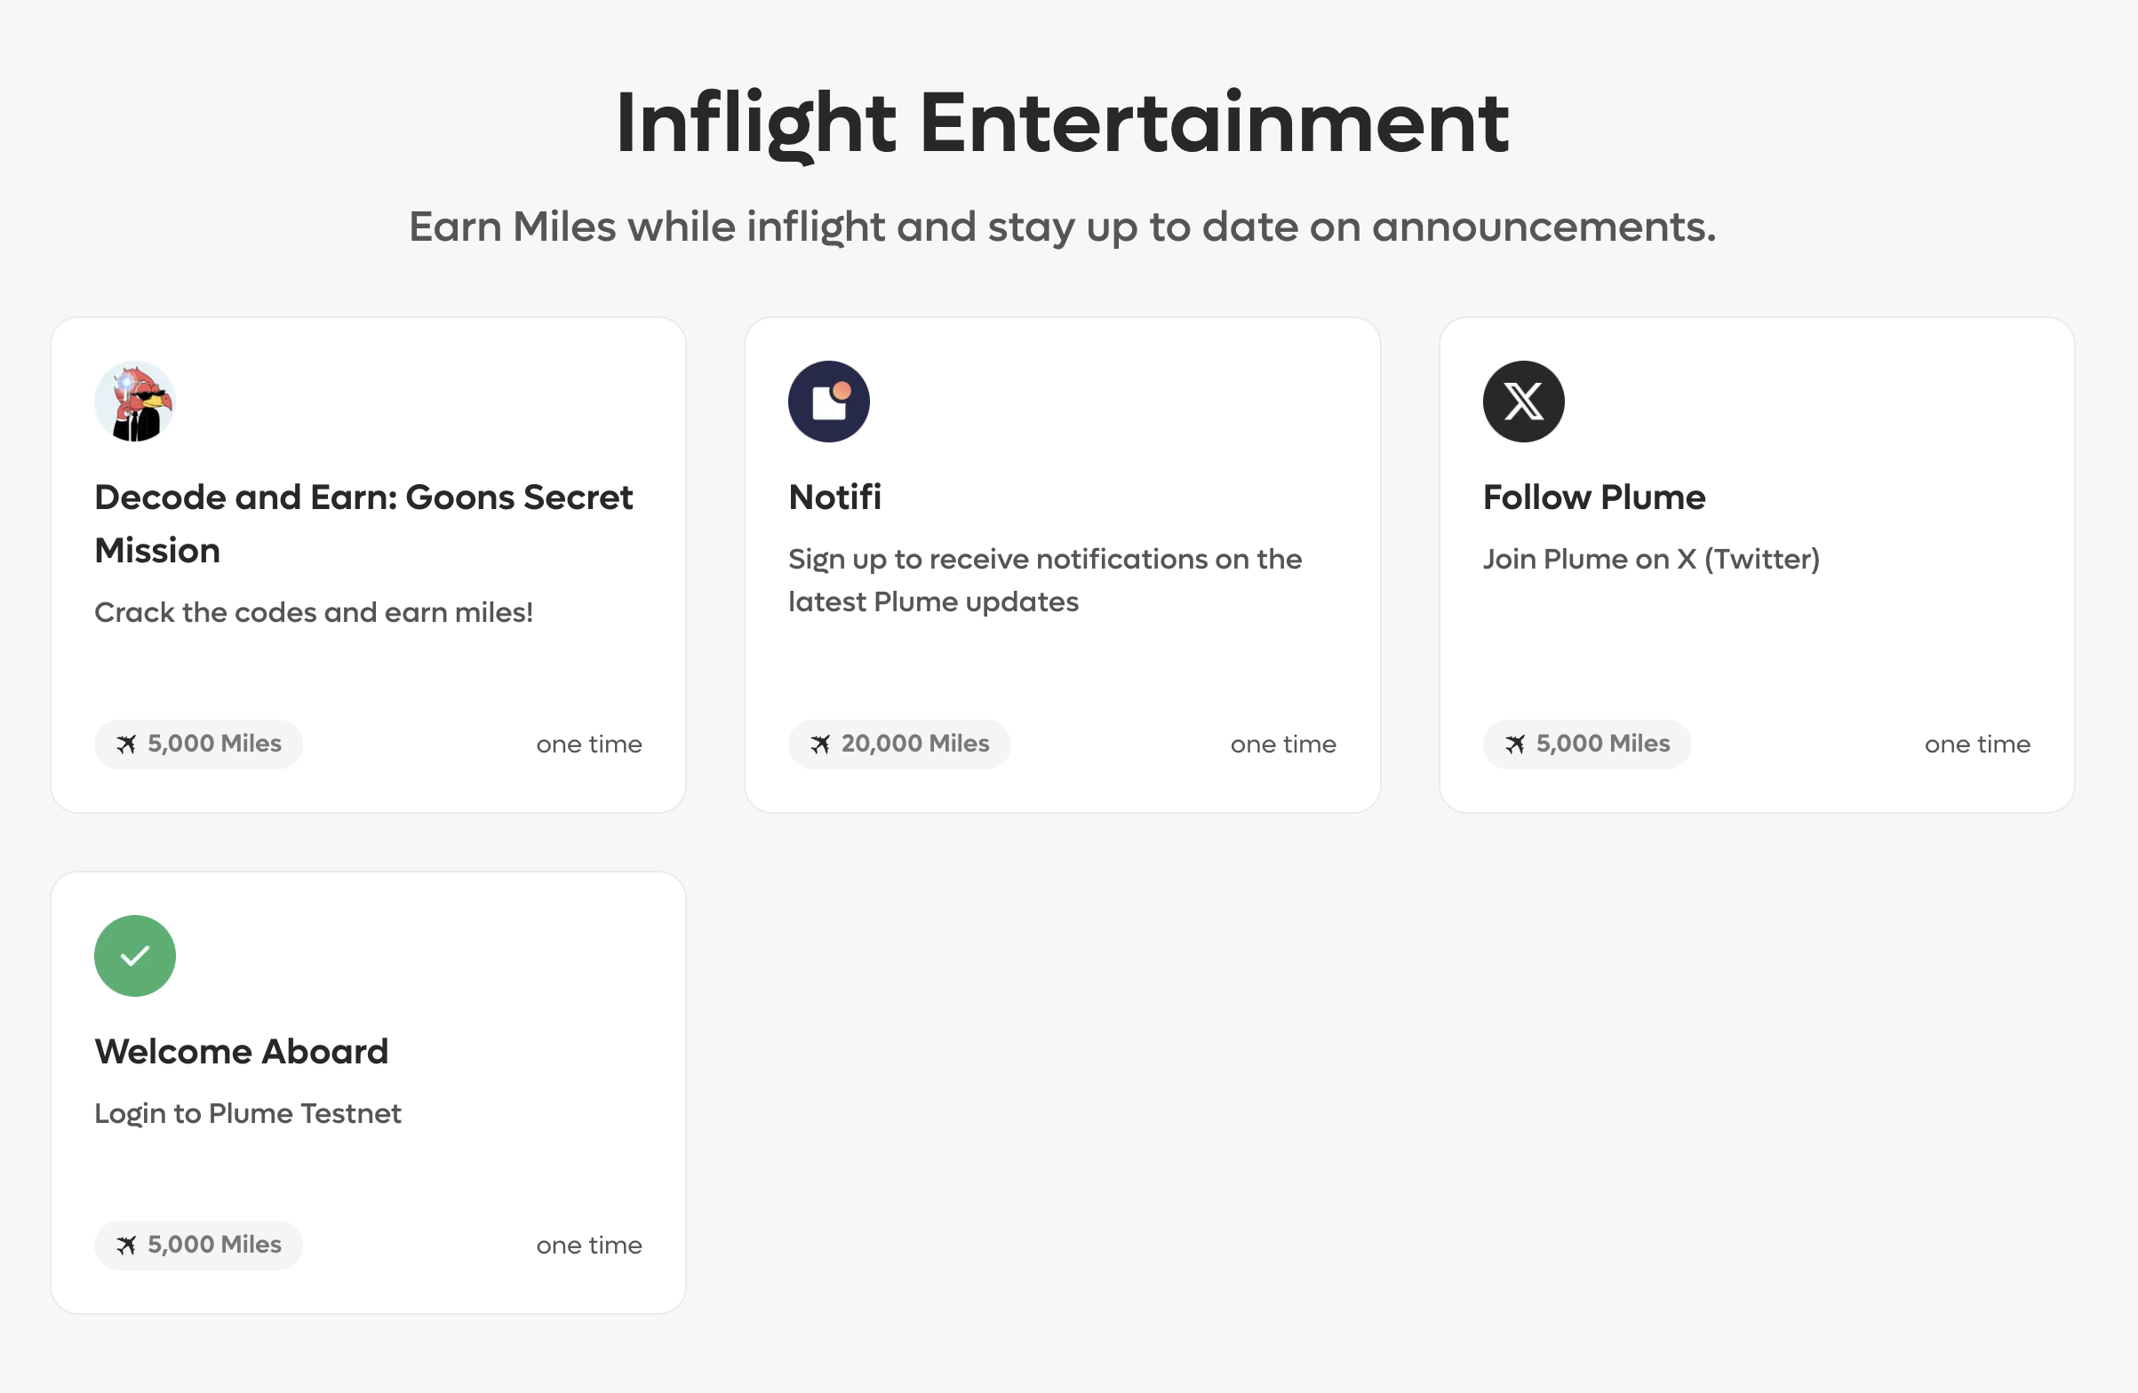Select the Follow Plume title
2138x1393 pixels.
[1593, 497]
